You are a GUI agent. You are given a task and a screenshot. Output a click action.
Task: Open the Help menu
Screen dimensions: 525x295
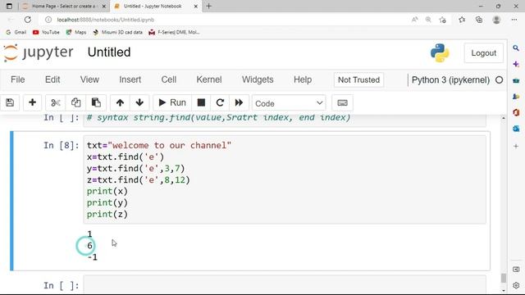[x=303, y=79]
